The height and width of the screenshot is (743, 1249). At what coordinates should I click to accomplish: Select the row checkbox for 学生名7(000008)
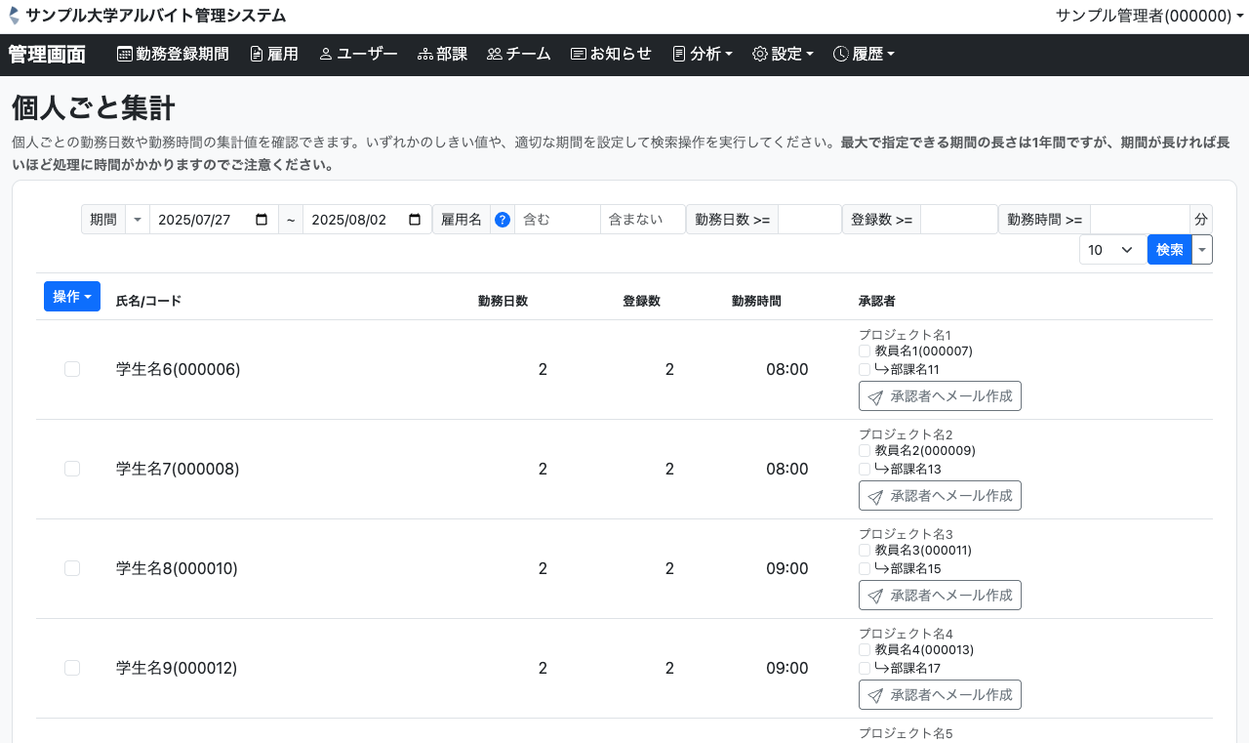click(72, 469)
